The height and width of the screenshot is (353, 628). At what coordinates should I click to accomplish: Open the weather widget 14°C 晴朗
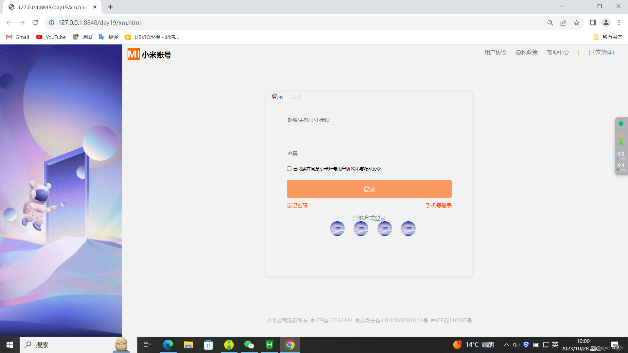[473, 345]
